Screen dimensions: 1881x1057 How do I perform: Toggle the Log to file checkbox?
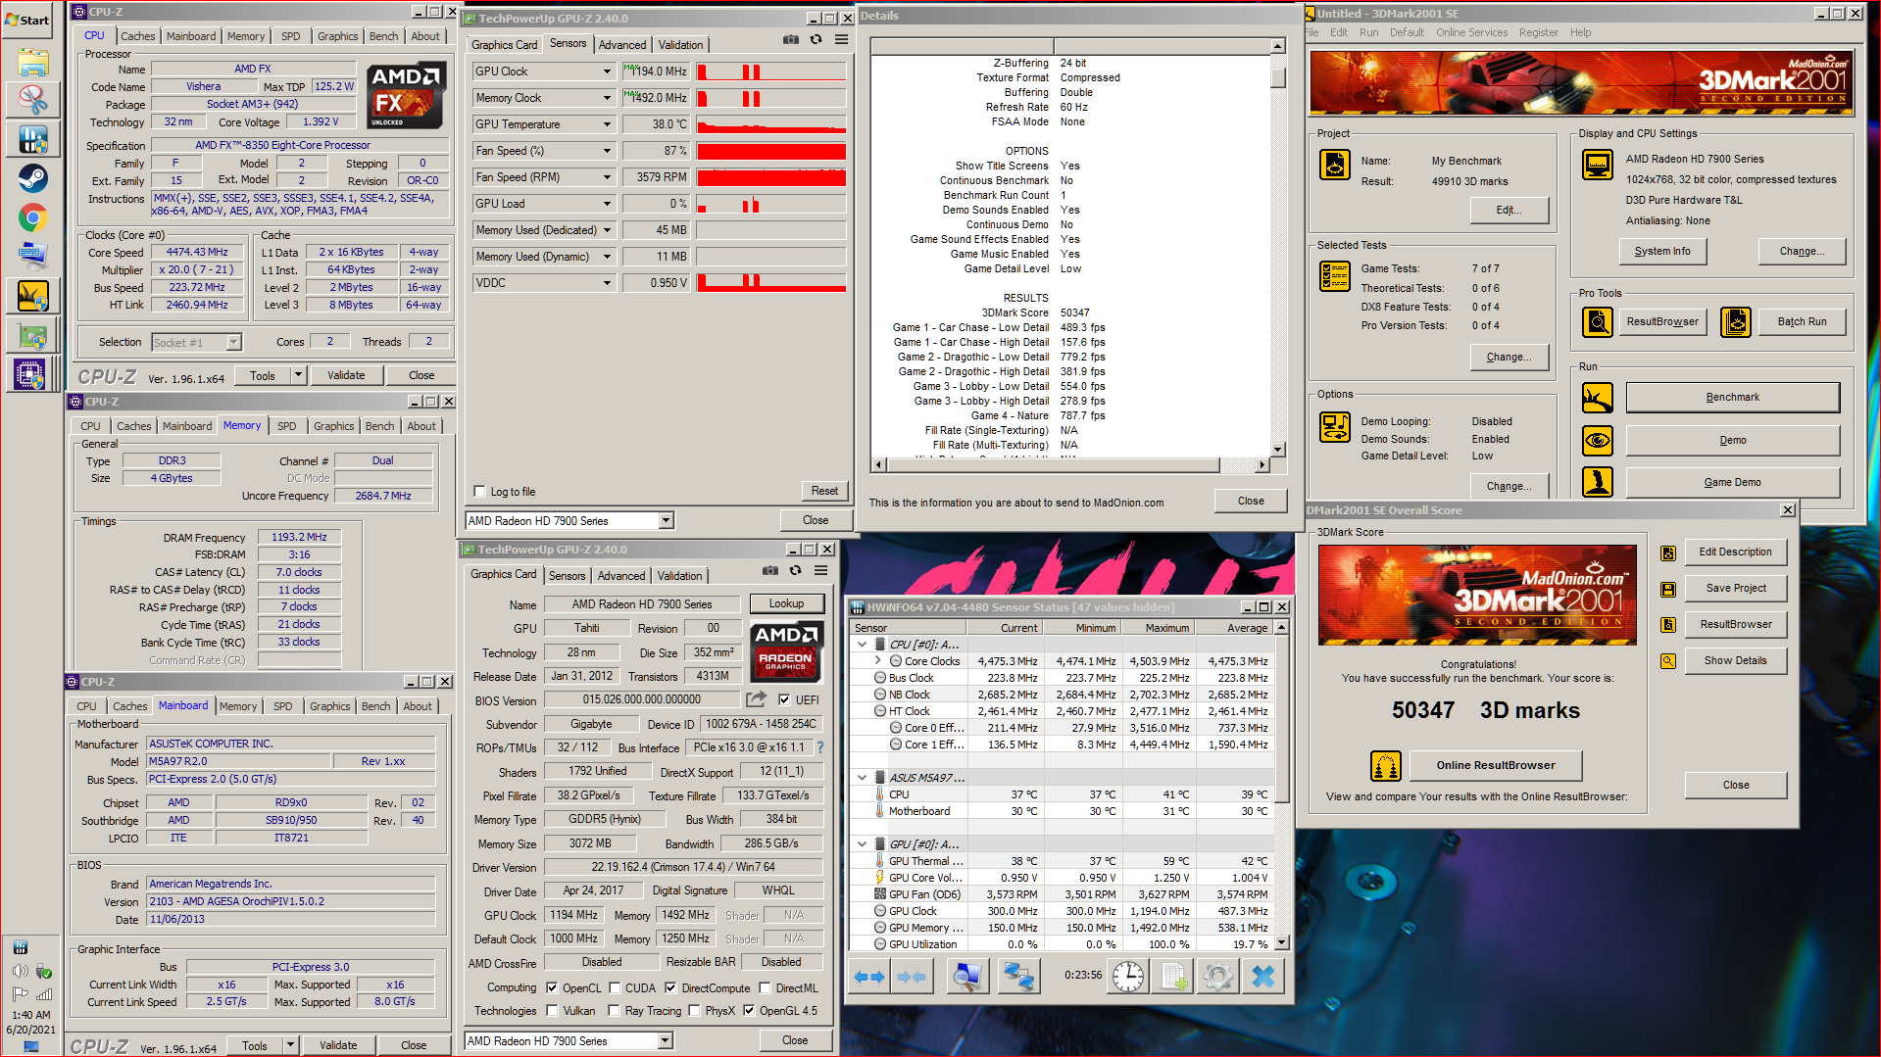[479, 492]
